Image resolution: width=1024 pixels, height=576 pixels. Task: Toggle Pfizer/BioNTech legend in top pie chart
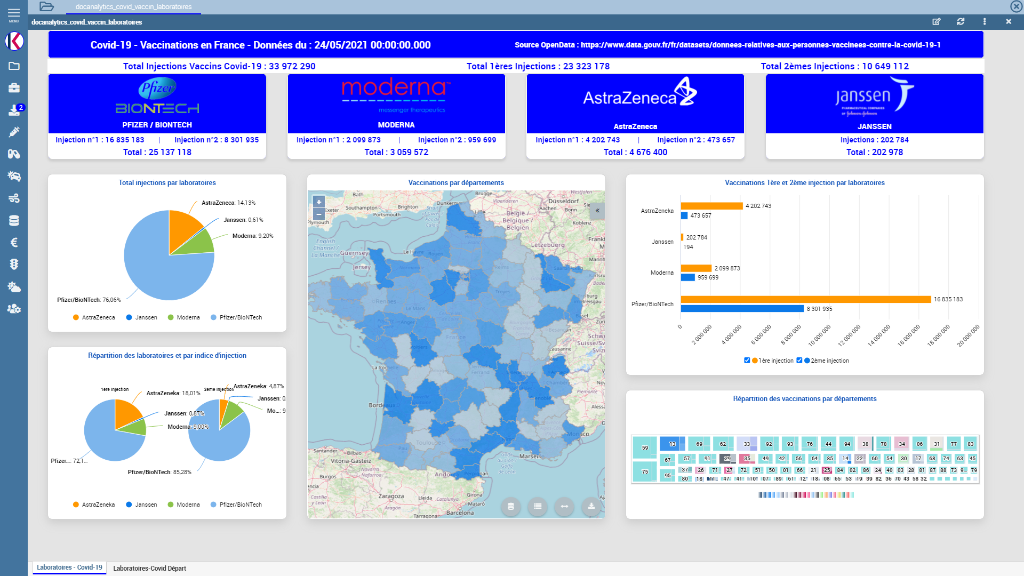pyautogui.click(x=236, y=317)
